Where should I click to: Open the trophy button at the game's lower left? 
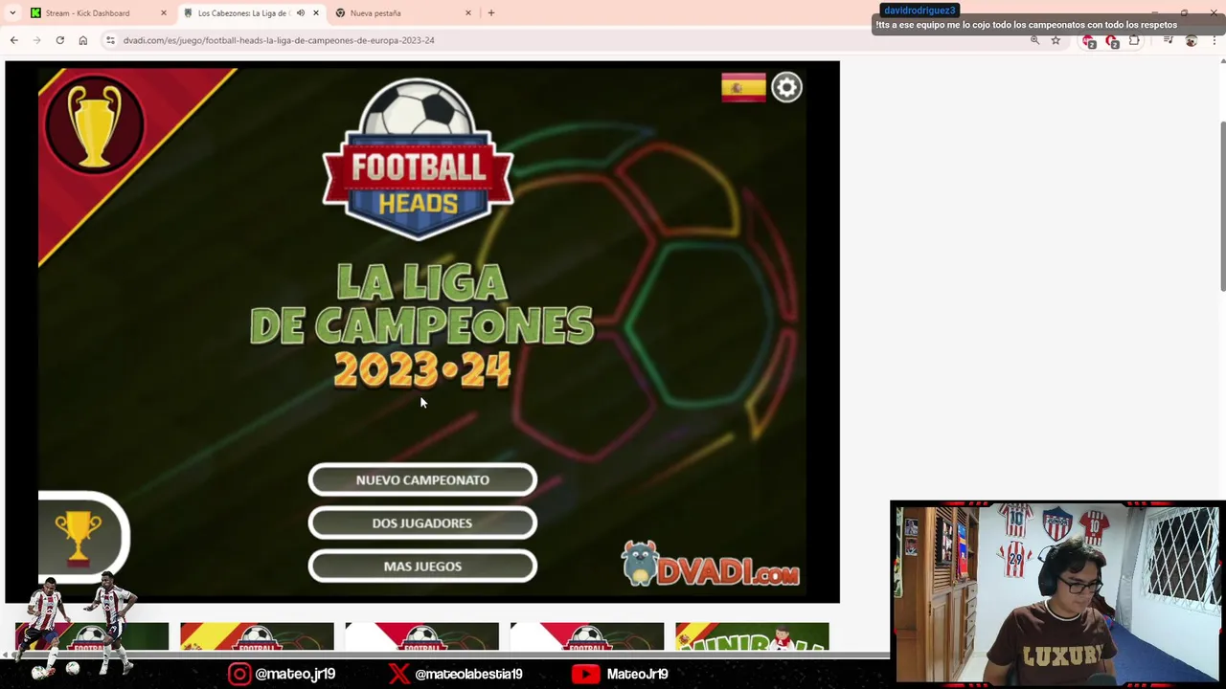pos(81,537)
